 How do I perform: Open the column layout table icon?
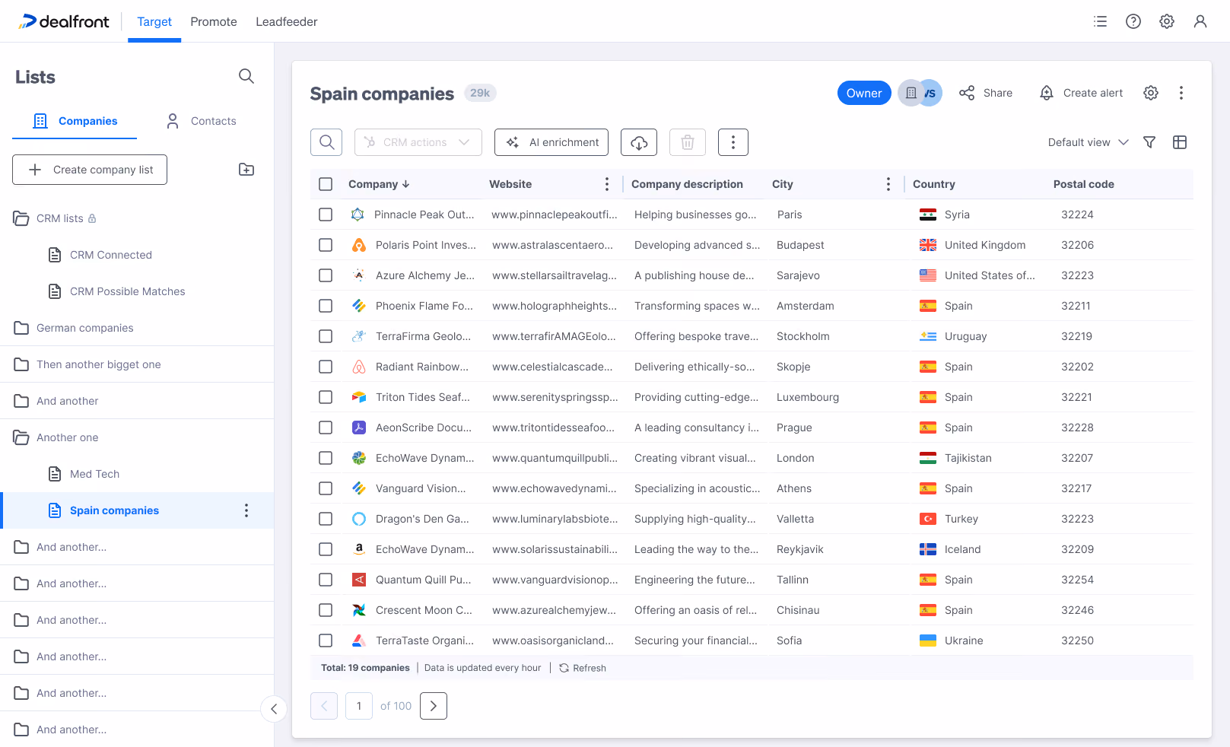(x=1180, y=142)
